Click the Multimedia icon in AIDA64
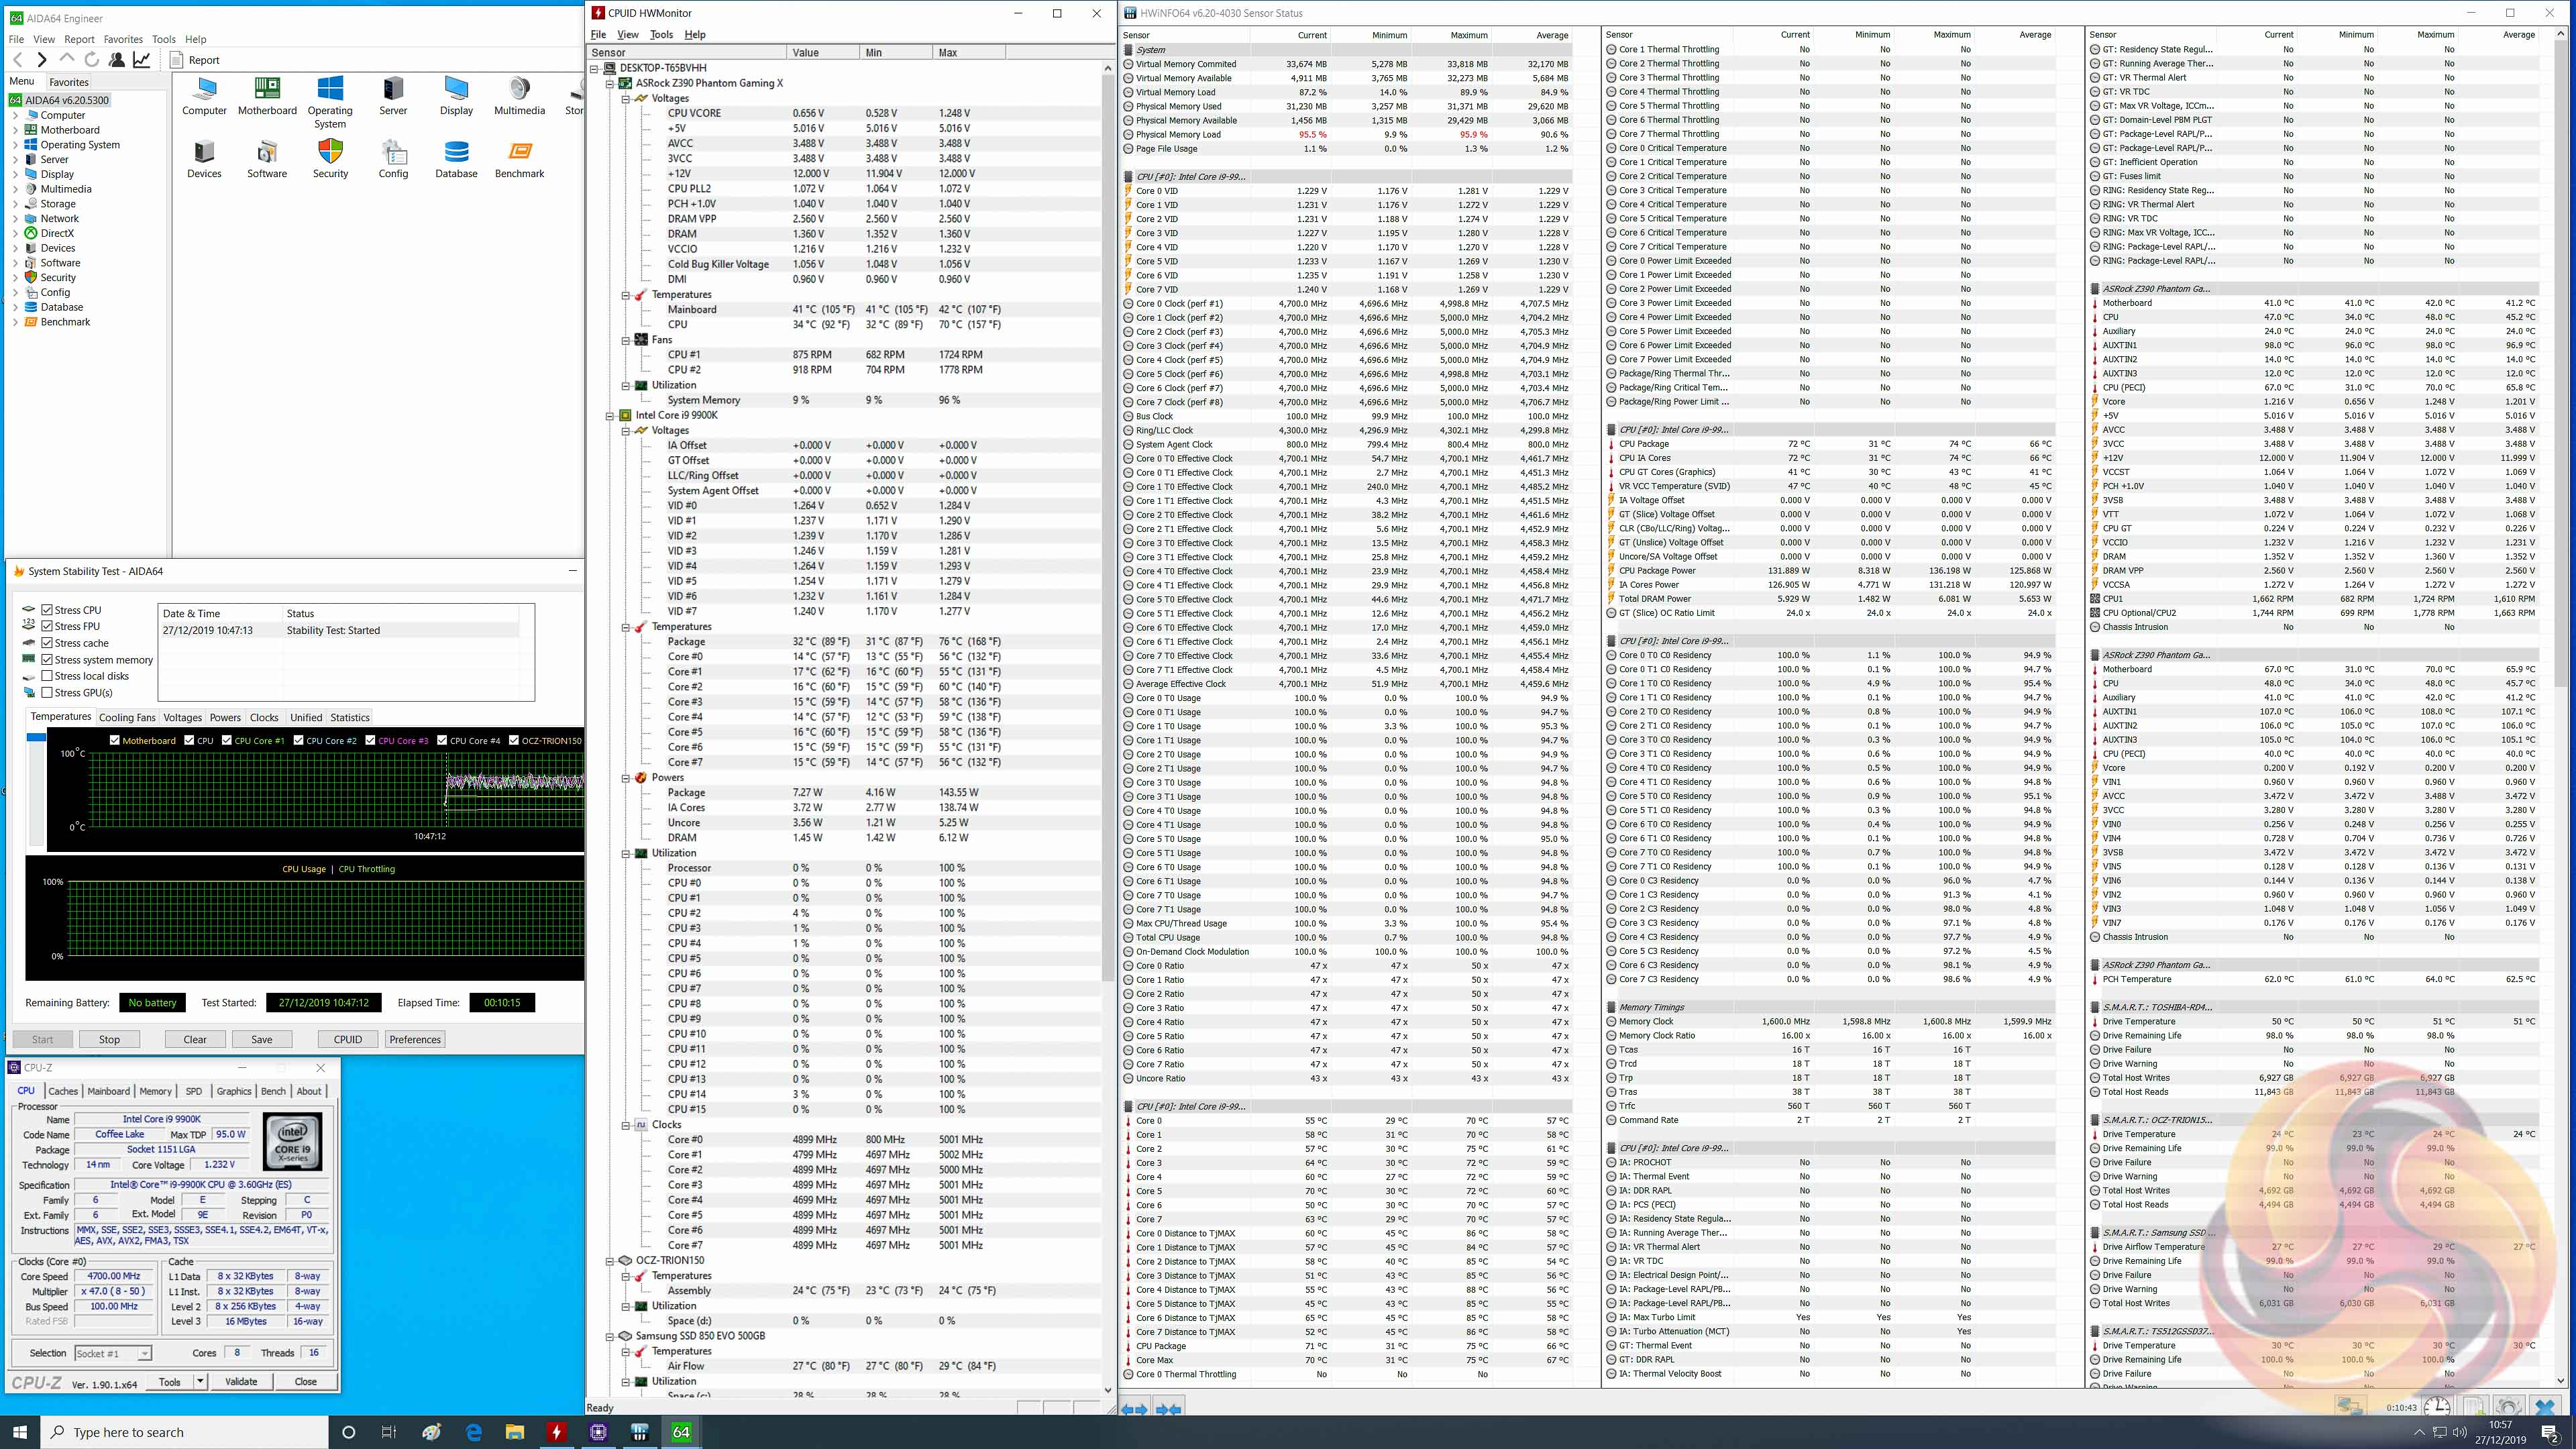 pos(519,91)
